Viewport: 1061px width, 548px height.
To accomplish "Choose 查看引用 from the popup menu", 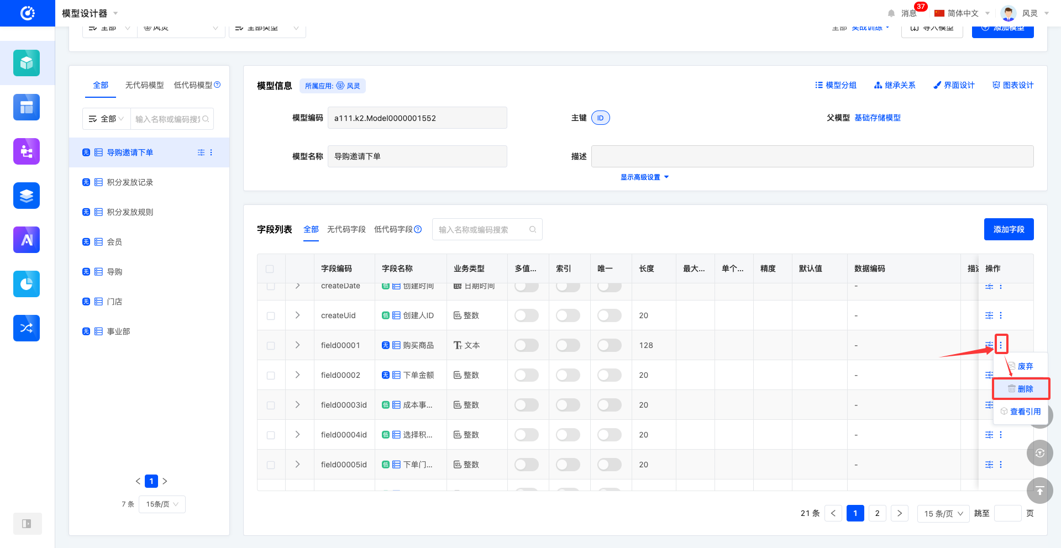I will (x=1020, y=412).
